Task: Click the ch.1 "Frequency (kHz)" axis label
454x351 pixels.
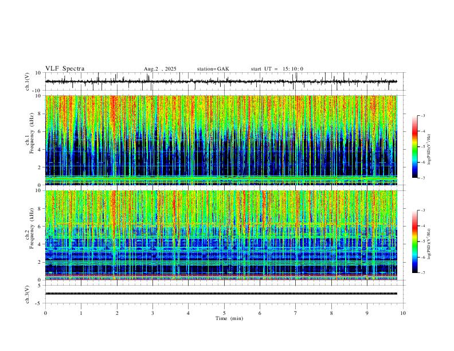Action: pos(32,133)
